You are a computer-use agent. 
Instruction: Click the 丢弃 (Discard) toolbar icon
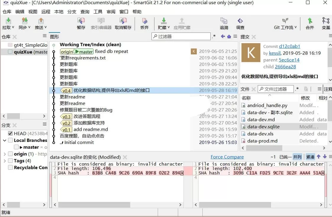coord(144,24)
